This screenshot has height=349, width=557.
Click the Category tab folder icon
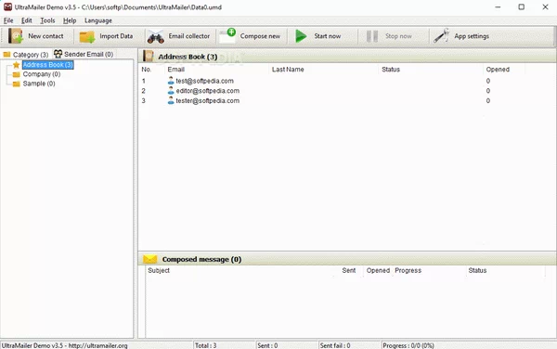[x=6, y=55]
